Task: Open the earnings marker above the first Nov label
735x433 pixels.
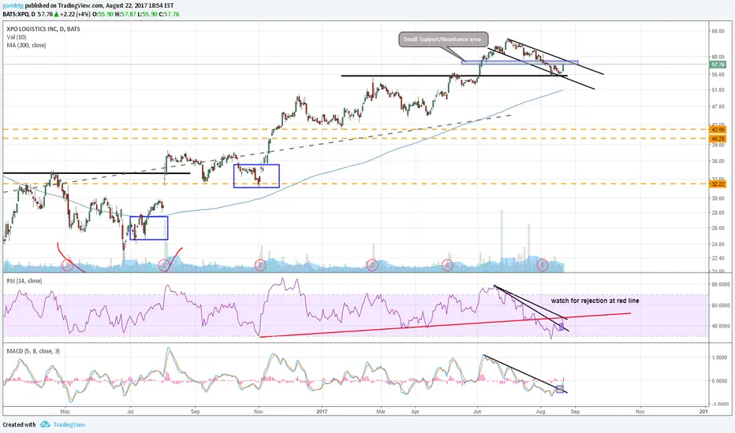Action: tap(260, 265)
